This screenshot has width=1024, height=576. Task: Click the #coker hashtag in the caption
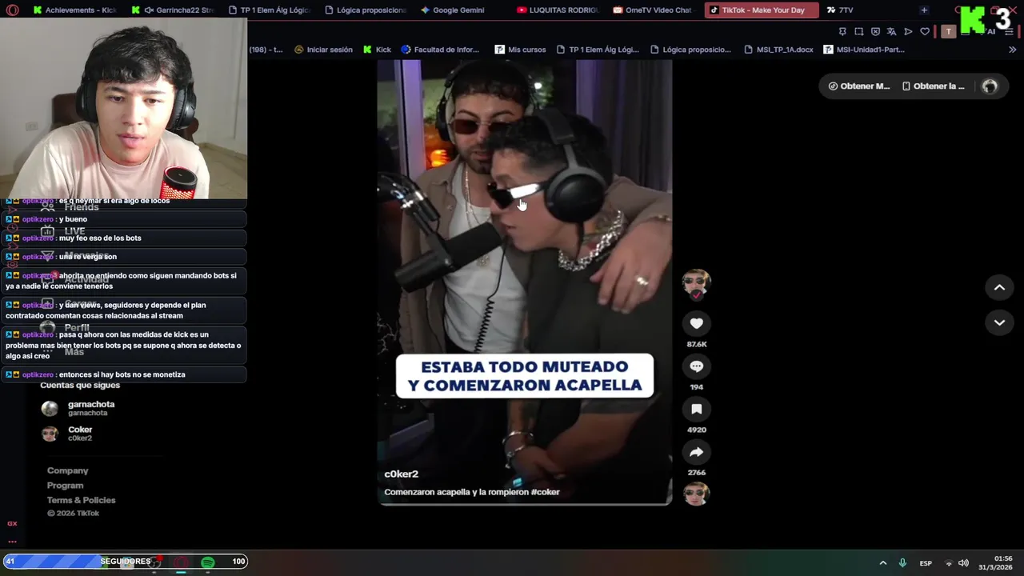[x=545, y=492]
